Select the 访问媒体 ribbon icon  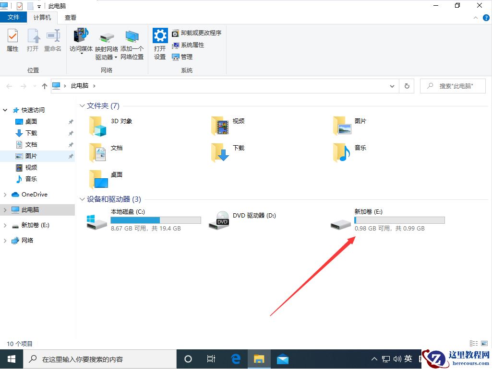click(81, 41)
